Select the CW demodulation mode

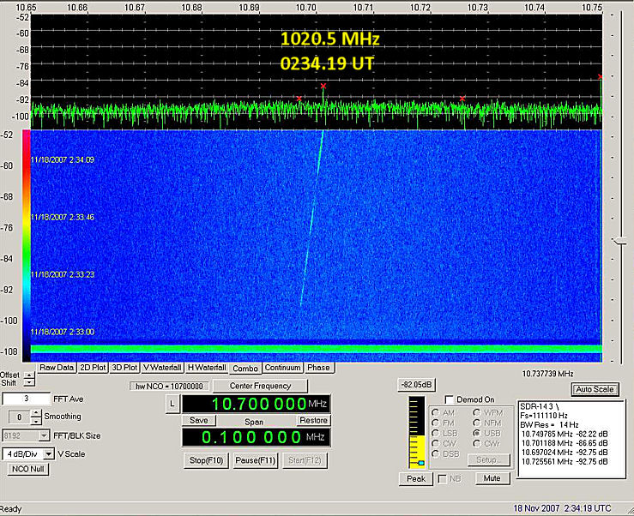point(436,443)
